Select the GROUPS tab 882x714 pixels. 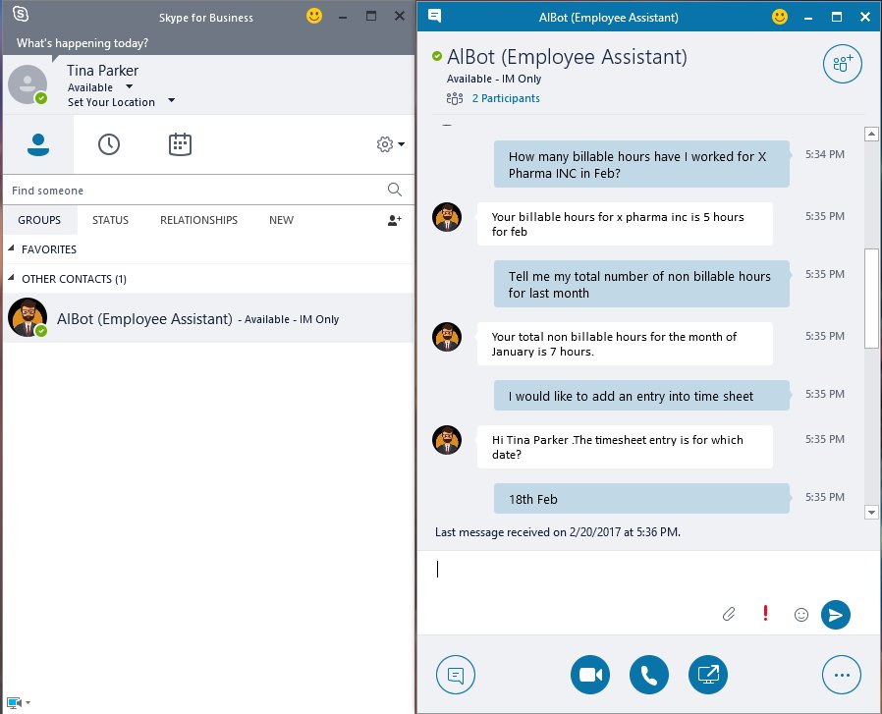tap(39, 220)
